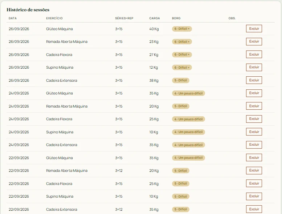This screenshot has width=282, height=214.
Task: Click the 12 Kg load value
Action: coord(154,68)
